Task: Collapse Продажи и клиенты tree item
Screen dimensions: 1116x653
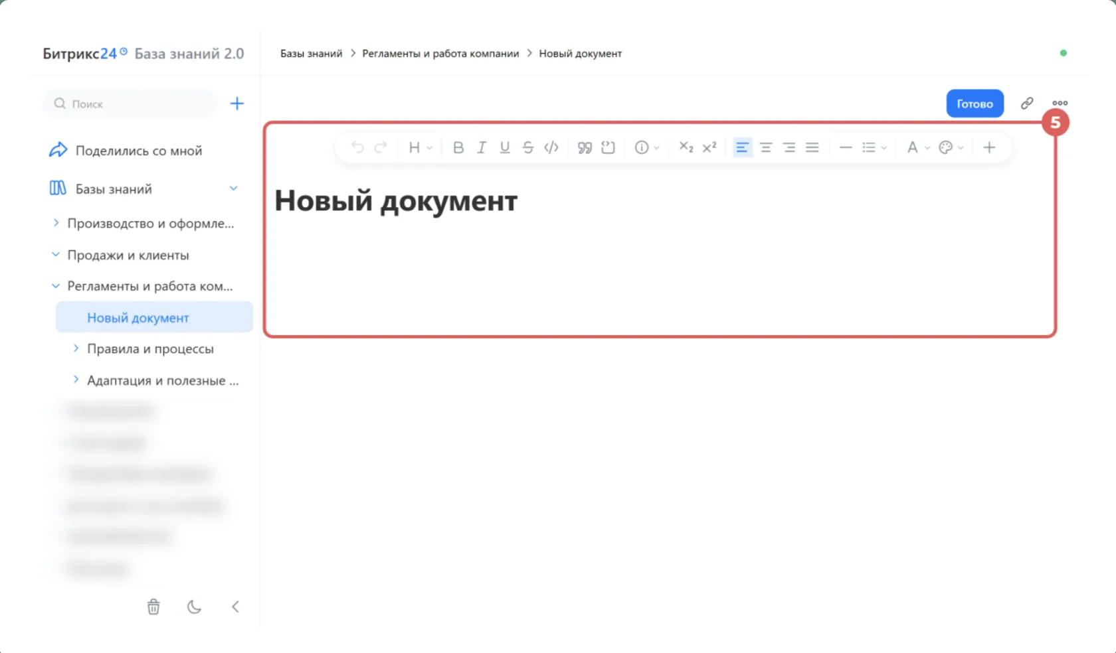Action: (56, 254)
